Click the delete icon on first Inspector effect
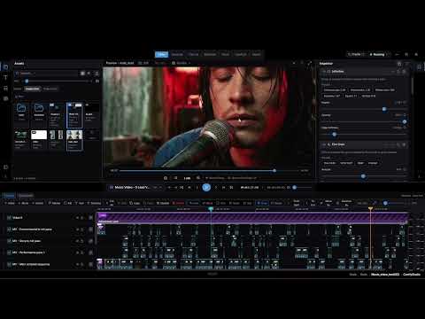 (404, 72)
